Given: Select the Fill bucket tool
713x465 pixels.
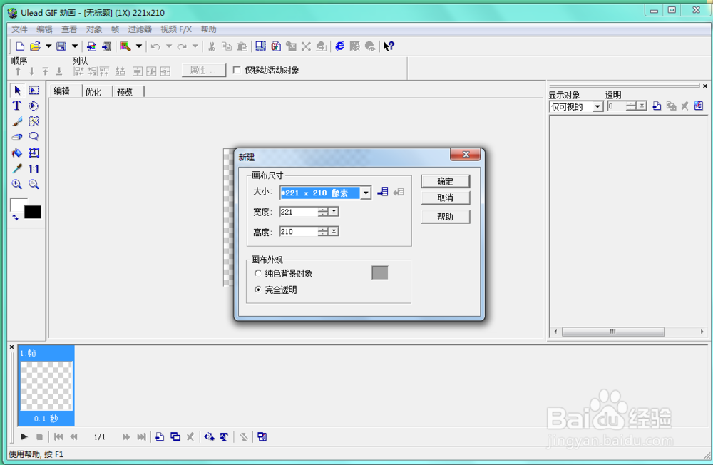Looking at the screenshot, I should 17,153.
